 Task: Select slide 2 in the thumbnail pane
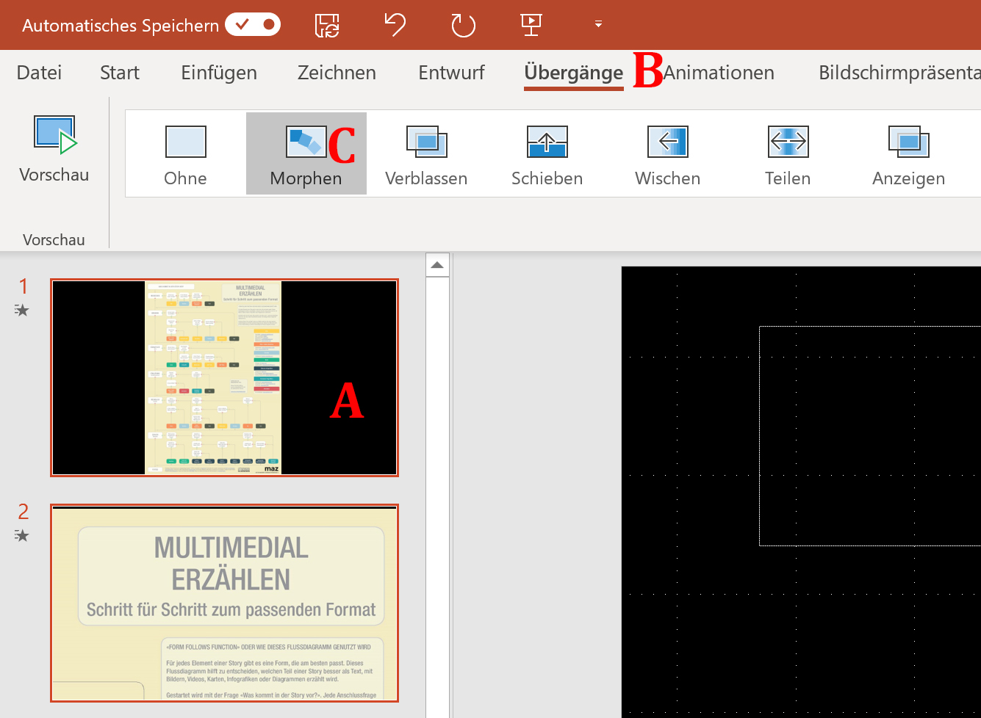click(x=224, y=602)
